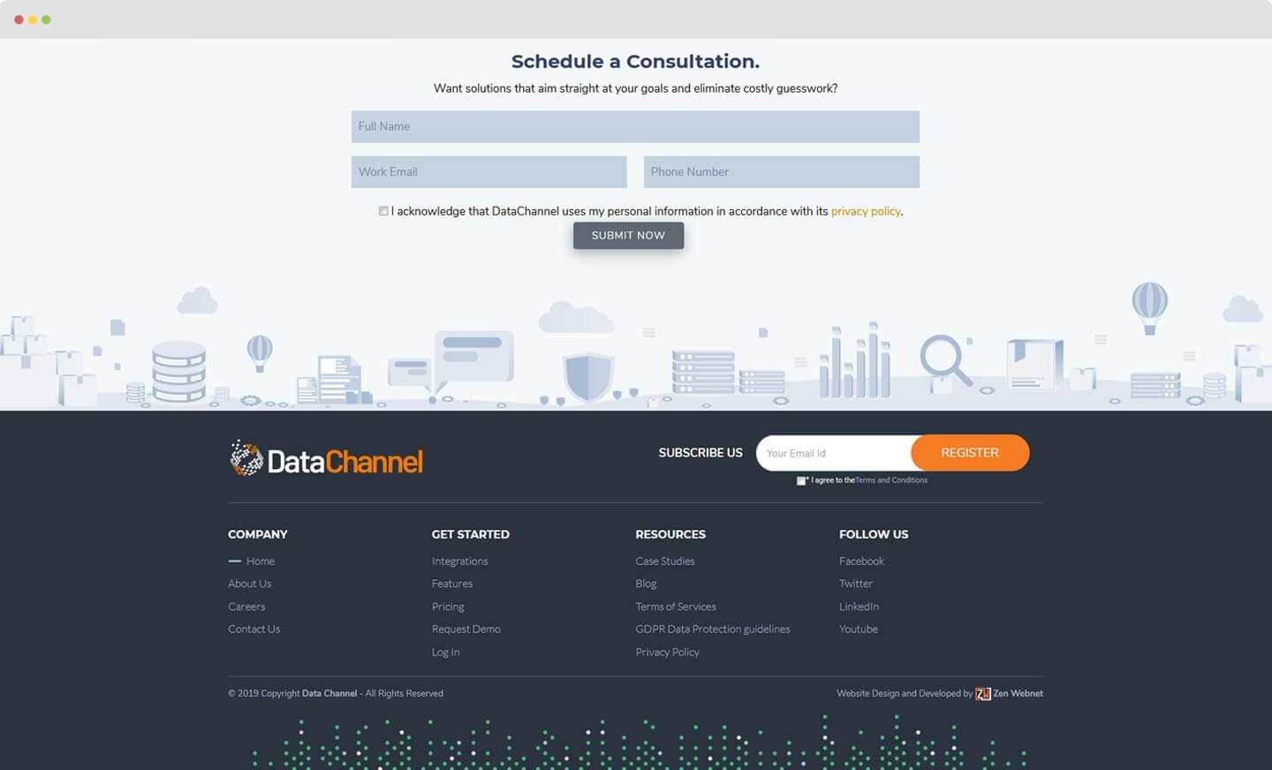Select the Phone Number field
Image resolution: width=1272 pixels, height=770 pixels.
tap(781, 172)
